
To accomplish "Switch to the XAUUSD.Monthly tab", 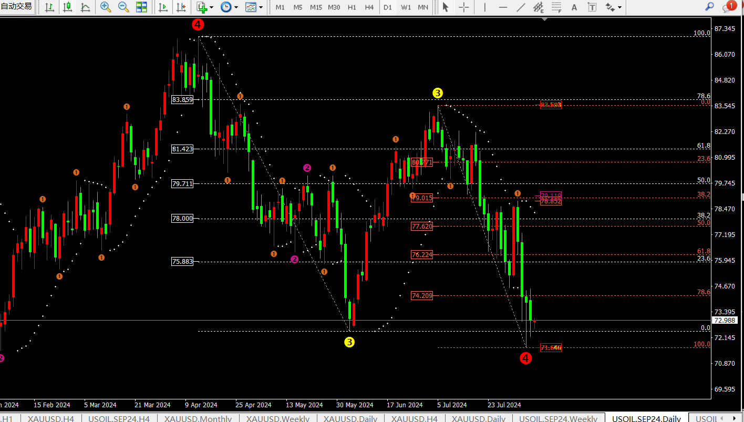I will (198, 418).
